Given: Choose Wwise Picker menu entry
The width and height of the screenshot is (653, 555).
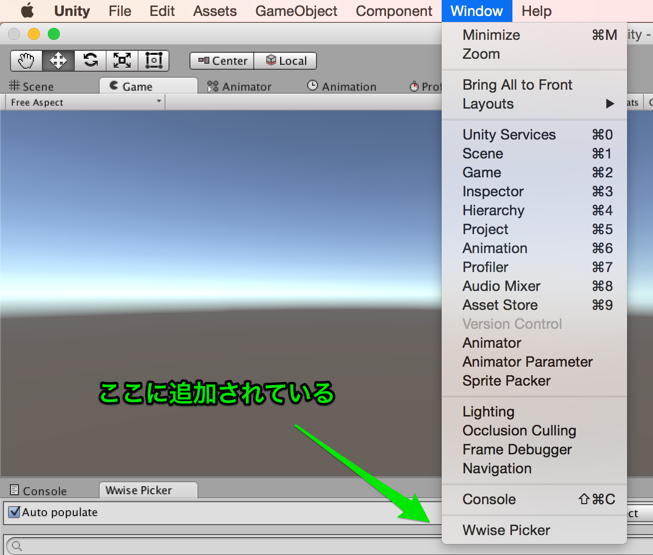Looking at the screenshot, I should point(534,530).
